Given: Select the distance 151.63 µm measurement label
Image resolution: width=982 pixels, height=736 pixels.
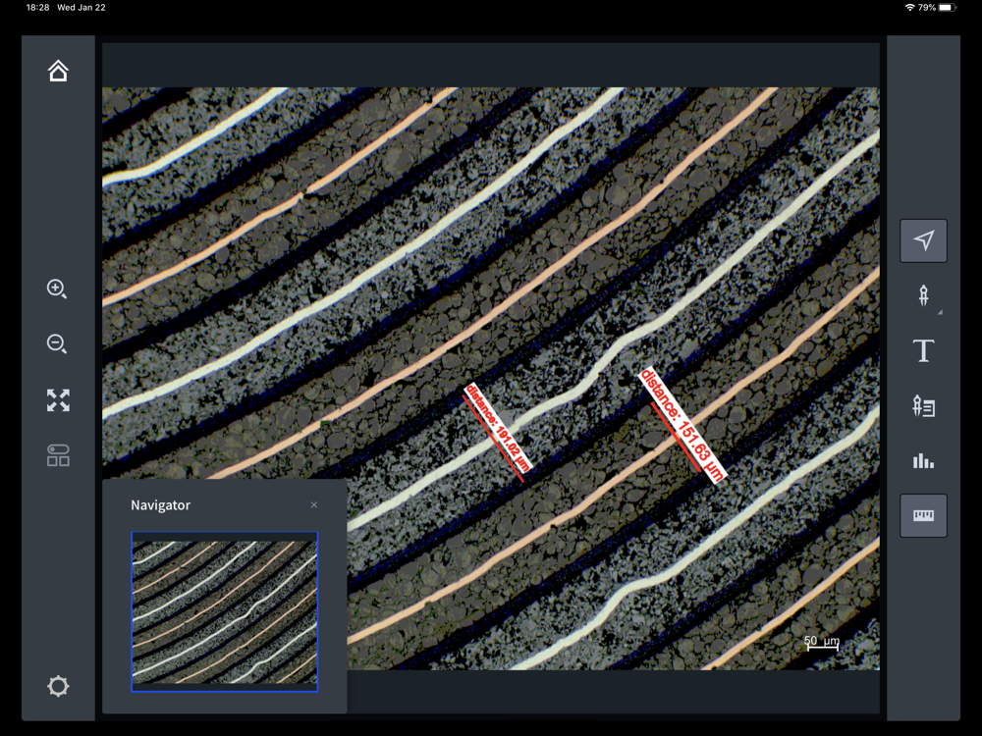Looking at the screenshot, I should pyautogui.click(x=682, y=424).
